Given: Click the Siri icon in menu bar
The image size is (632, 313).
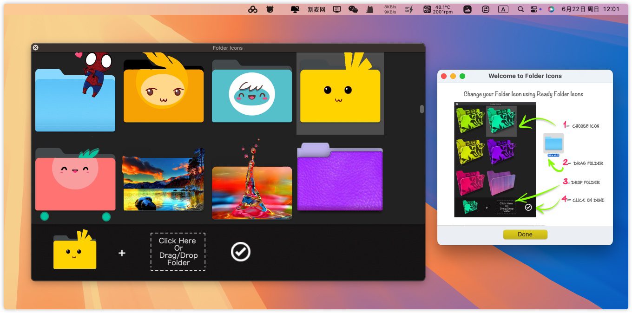Looking at the screenshot, I should [551, 9].
